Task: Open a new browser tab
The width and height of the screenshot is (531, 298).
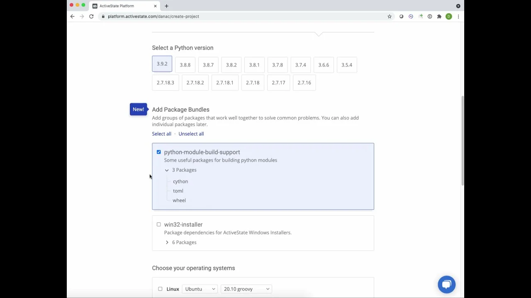Action: (x=166, y=6)
